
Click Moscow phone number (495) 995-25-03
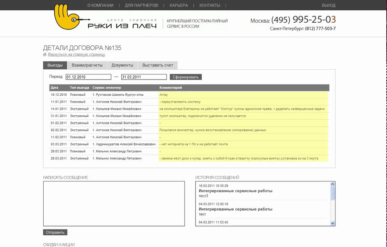pos(303,20)
